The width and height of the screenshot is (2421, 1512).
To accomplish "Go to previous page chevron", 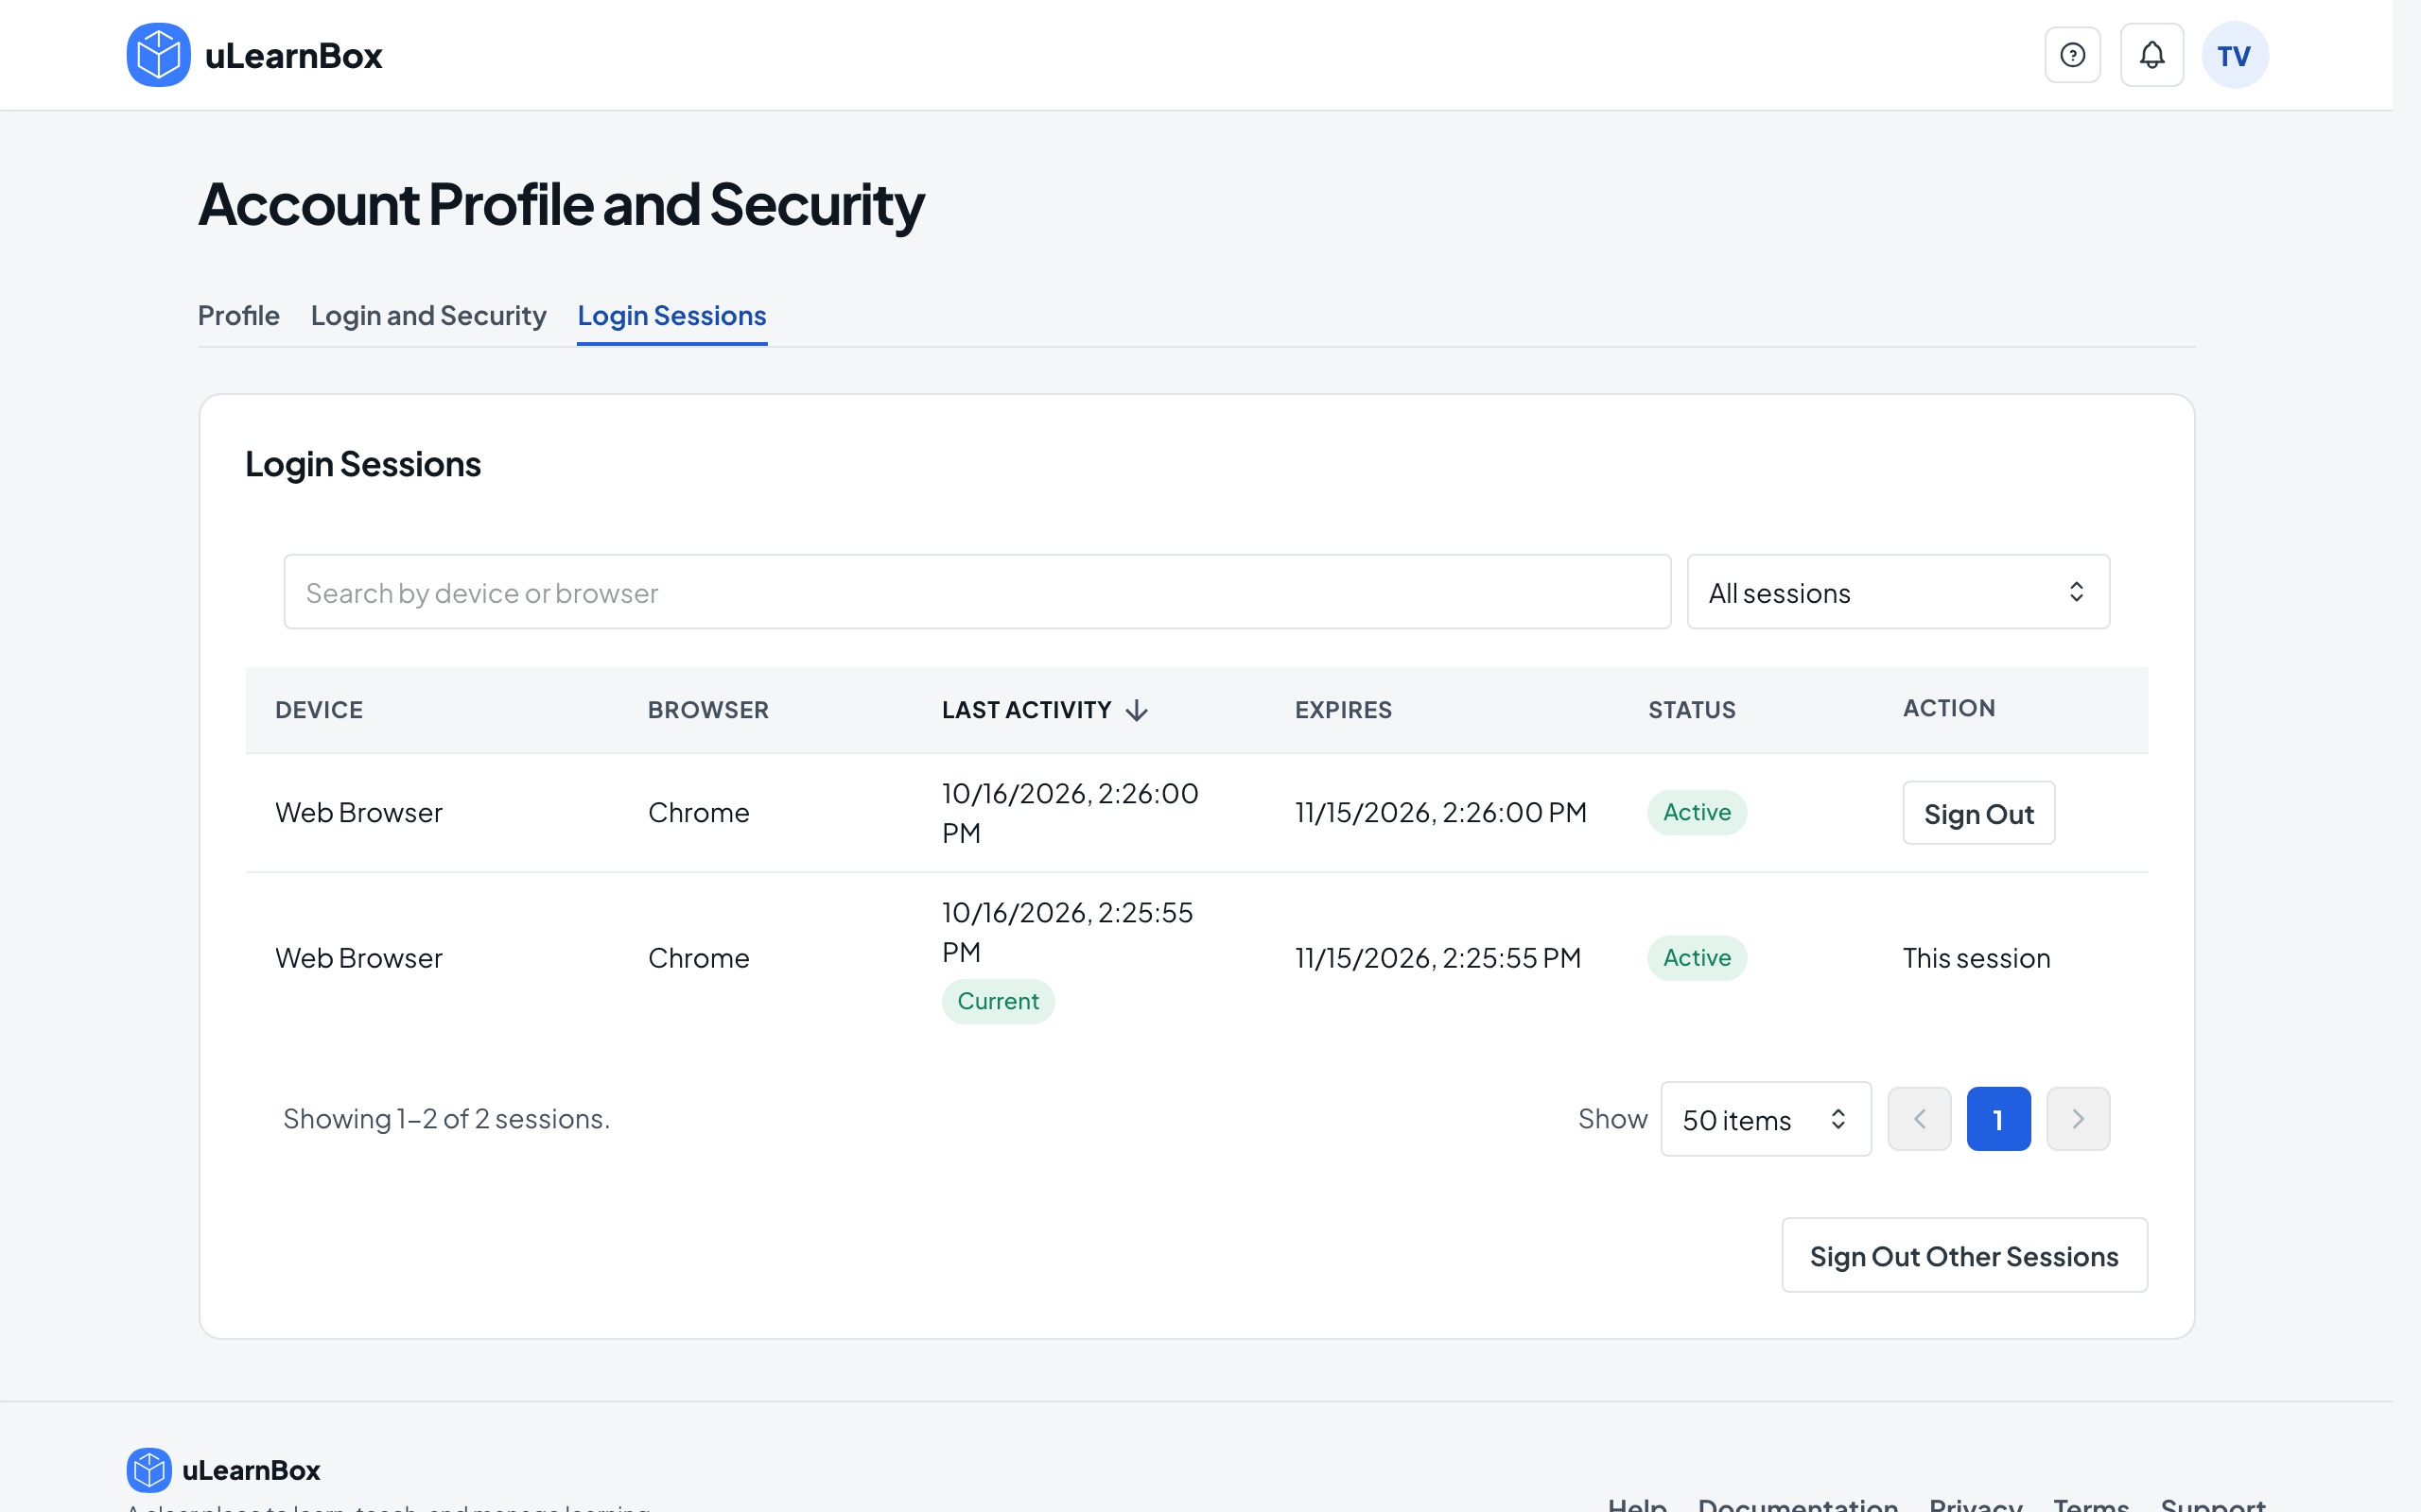I will tap(1919, 1118).
